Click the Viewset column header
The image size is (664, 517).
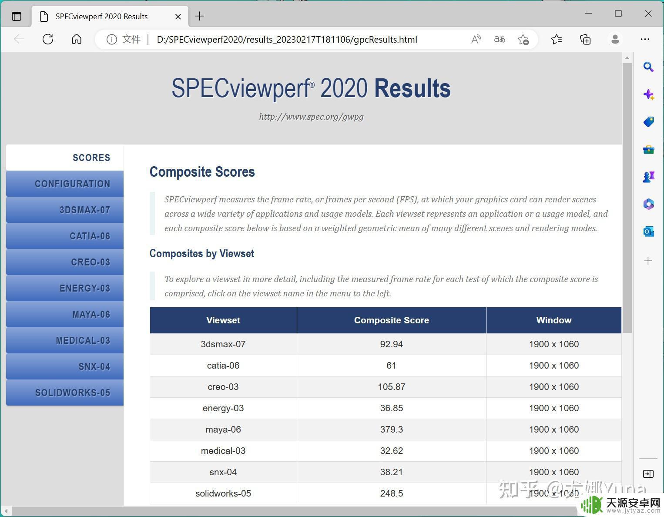pos(223,320)
